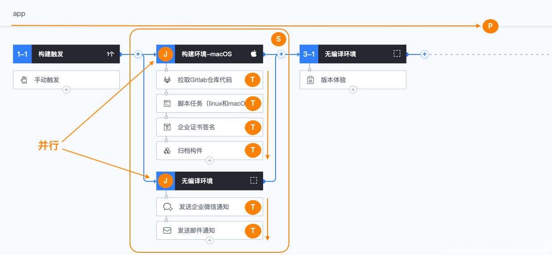Add stage after 构建触发 connector plus

[x=138, y=54]
